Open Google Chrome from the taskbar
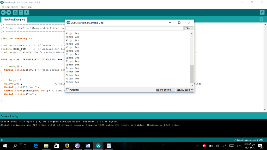The width and height of the screenshot is (267, 150). click(67, 146)
